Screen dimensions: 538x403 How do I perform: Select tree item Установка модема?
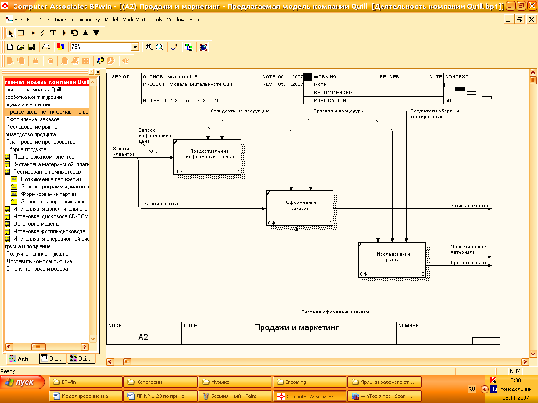coord(36,224)
